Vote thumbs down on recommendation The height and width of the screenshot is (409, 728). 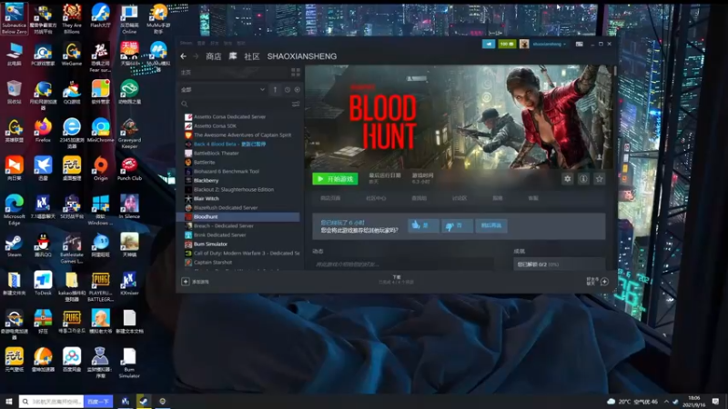coord(457,225)
